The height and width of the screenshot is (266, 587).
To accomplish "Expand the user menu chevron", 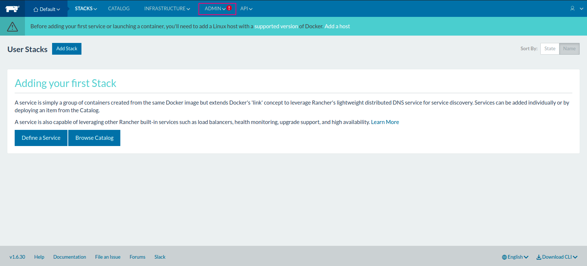I will pos(581,8).
